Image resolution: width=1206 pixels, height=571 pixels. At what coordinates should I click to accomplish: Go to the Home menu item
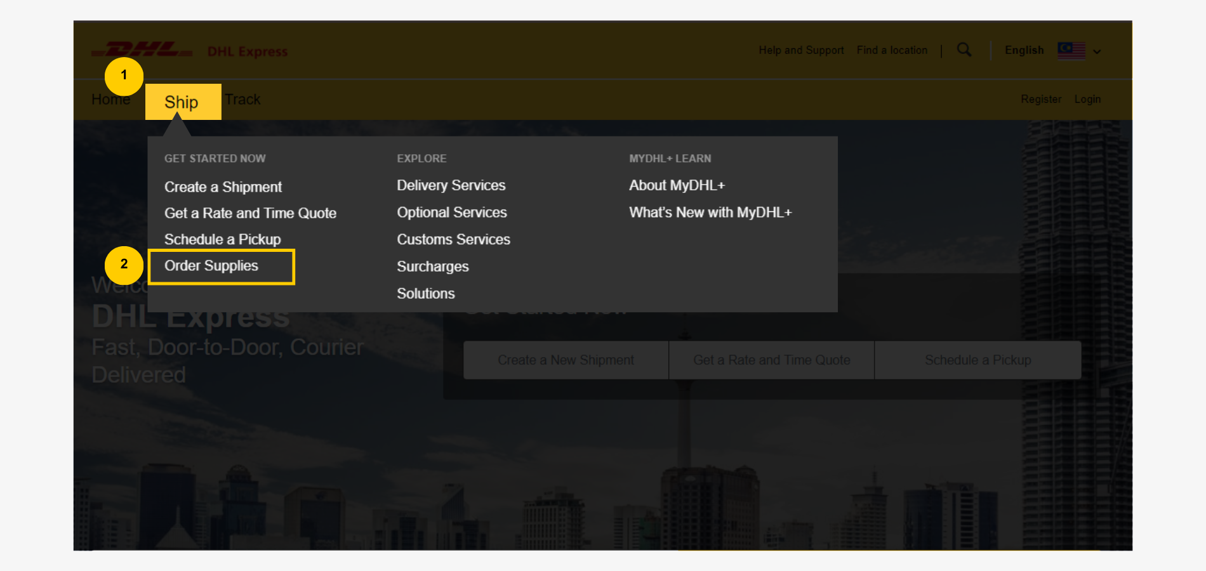point(111,100)
